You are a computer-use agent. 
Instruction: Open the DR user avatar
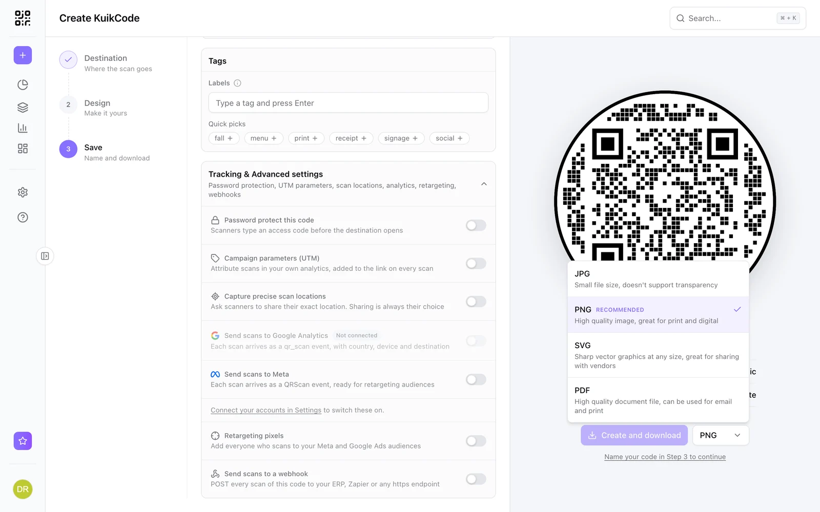click(23, 489)
